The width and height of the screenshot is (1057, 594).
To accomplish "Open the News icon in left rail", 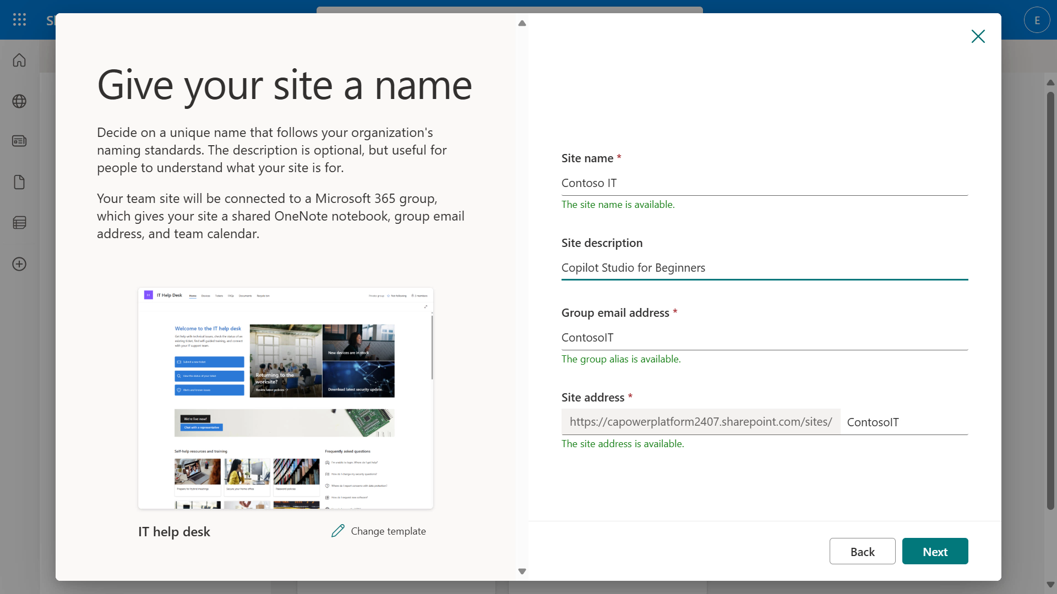I will click(x=19, y=141).
